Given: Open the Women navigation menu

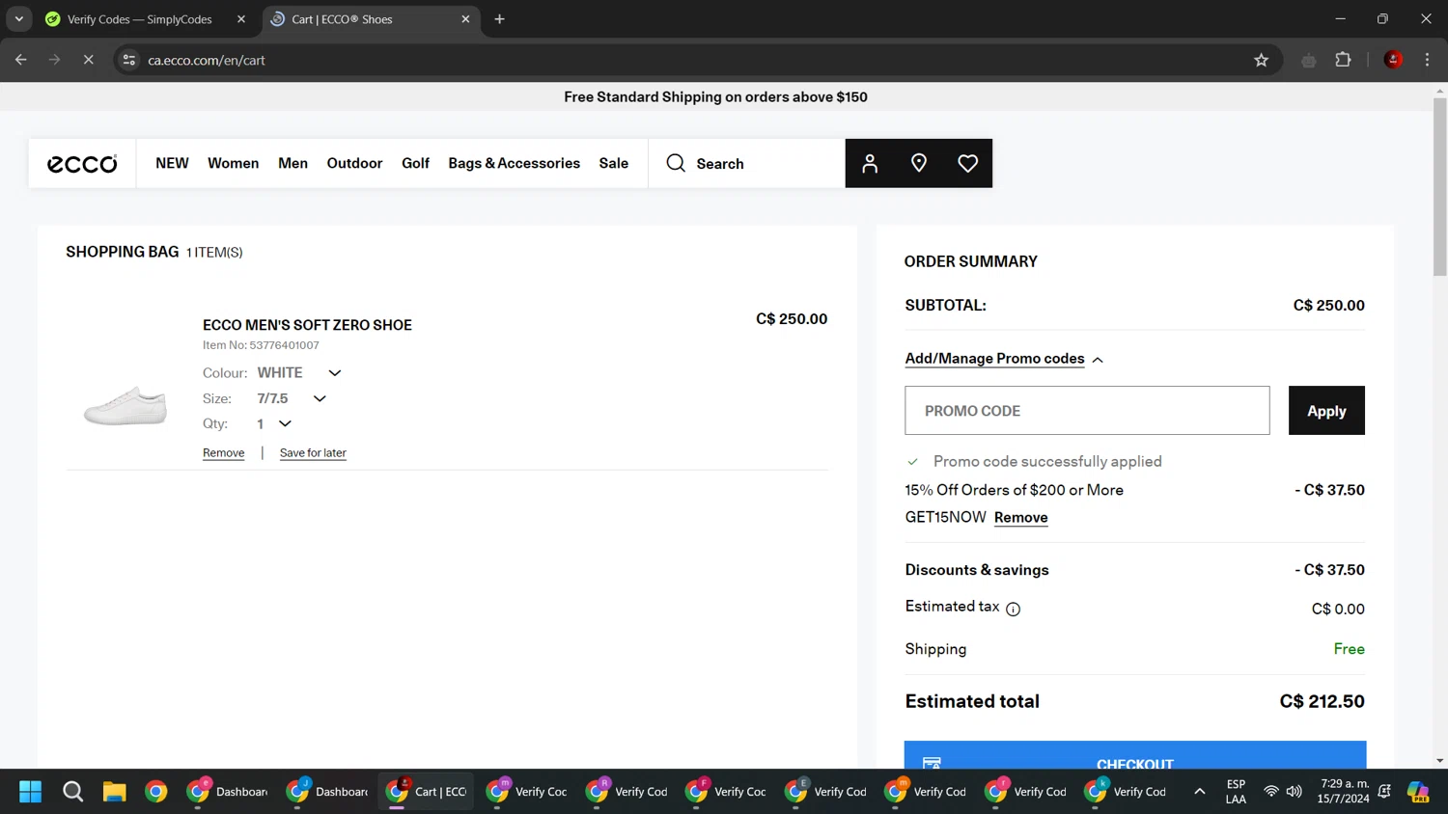Looking at the screenshot, I should point(233,163).
